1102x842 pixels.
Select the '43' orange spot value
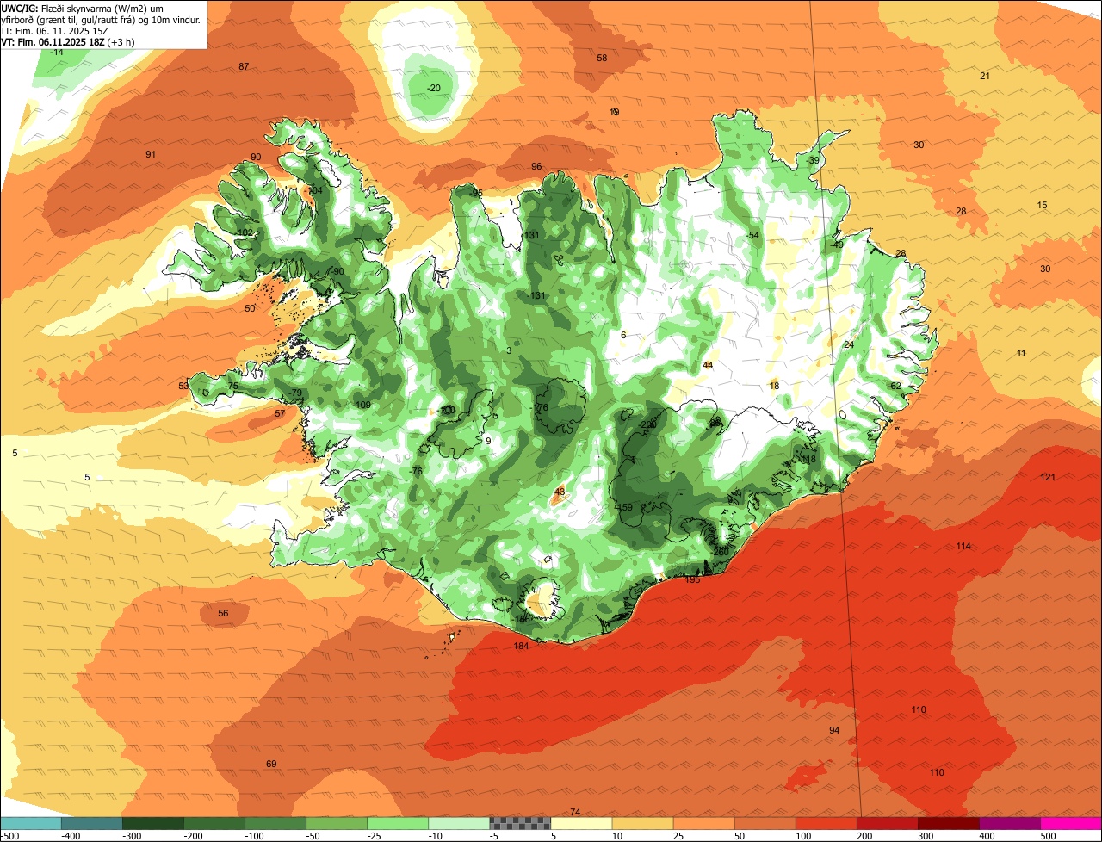point(560,492)
